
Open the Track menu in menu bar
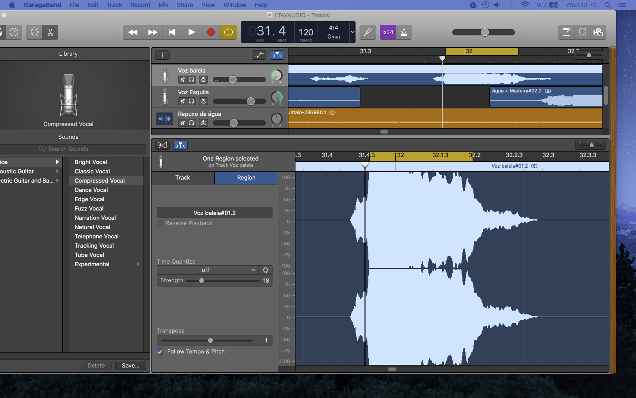pyautogui.click(x=114, y=5)
